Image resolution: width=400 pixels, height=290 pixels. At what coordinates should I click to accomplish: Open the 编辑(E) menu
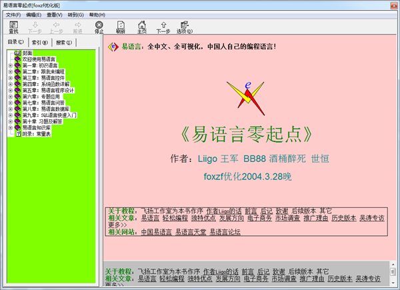point(34,15)
